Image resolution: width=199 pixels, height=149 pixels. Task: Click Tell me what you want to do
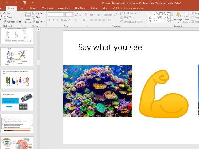click(129, 8)
